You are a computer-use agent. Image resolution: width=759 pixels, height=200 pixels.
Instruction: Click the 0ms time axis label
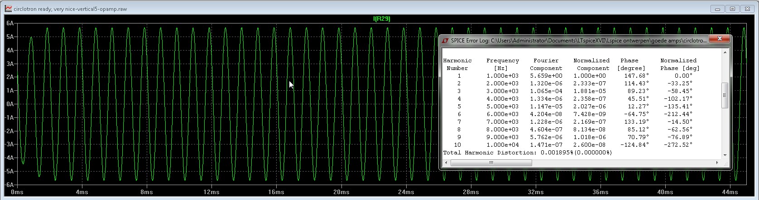coord(17,192)
